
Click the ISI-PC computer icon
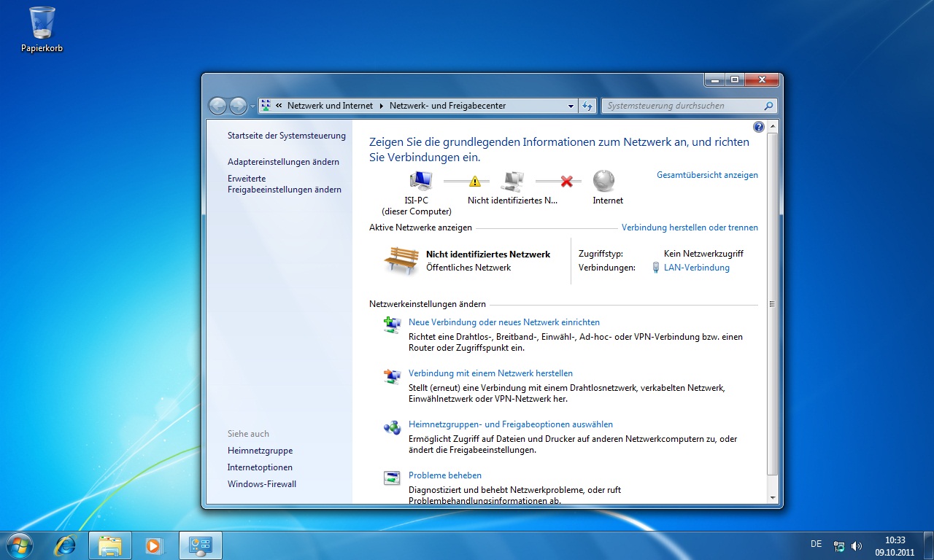click(420, 180)
